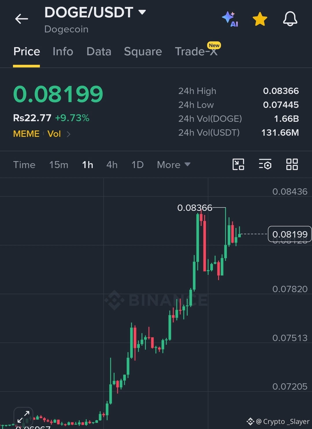Select the 1D chart interval

tap(138, 165)
